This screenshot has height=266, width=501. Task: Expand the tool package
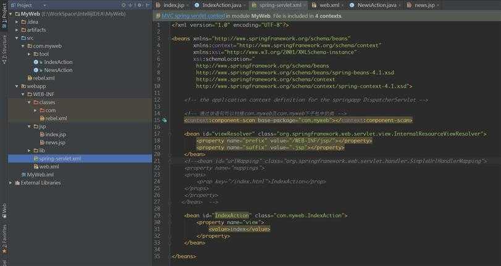pos(30,54)
